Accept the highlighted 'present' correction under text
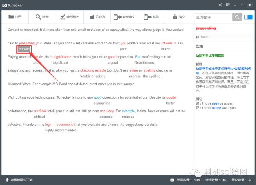 [x=24, y=49]
